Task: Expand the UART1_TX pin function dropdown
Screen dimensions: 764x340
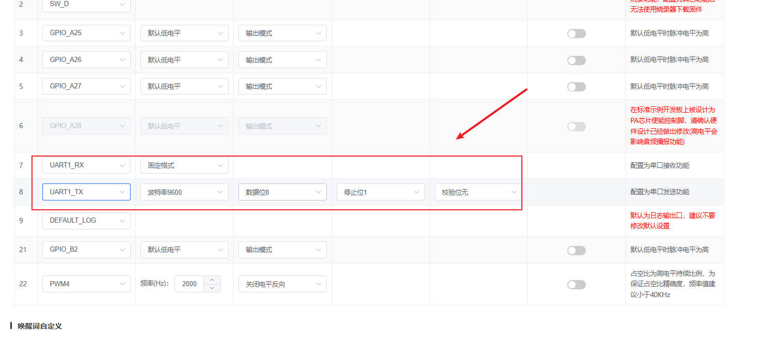Action: pos(86,192)
